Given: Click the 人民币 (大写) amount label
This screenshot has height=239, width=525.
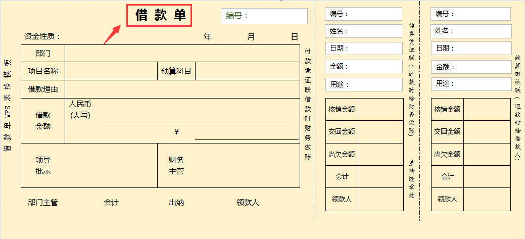Looking at the screenshot, I should pyautogui.click(x=80, y=110).
